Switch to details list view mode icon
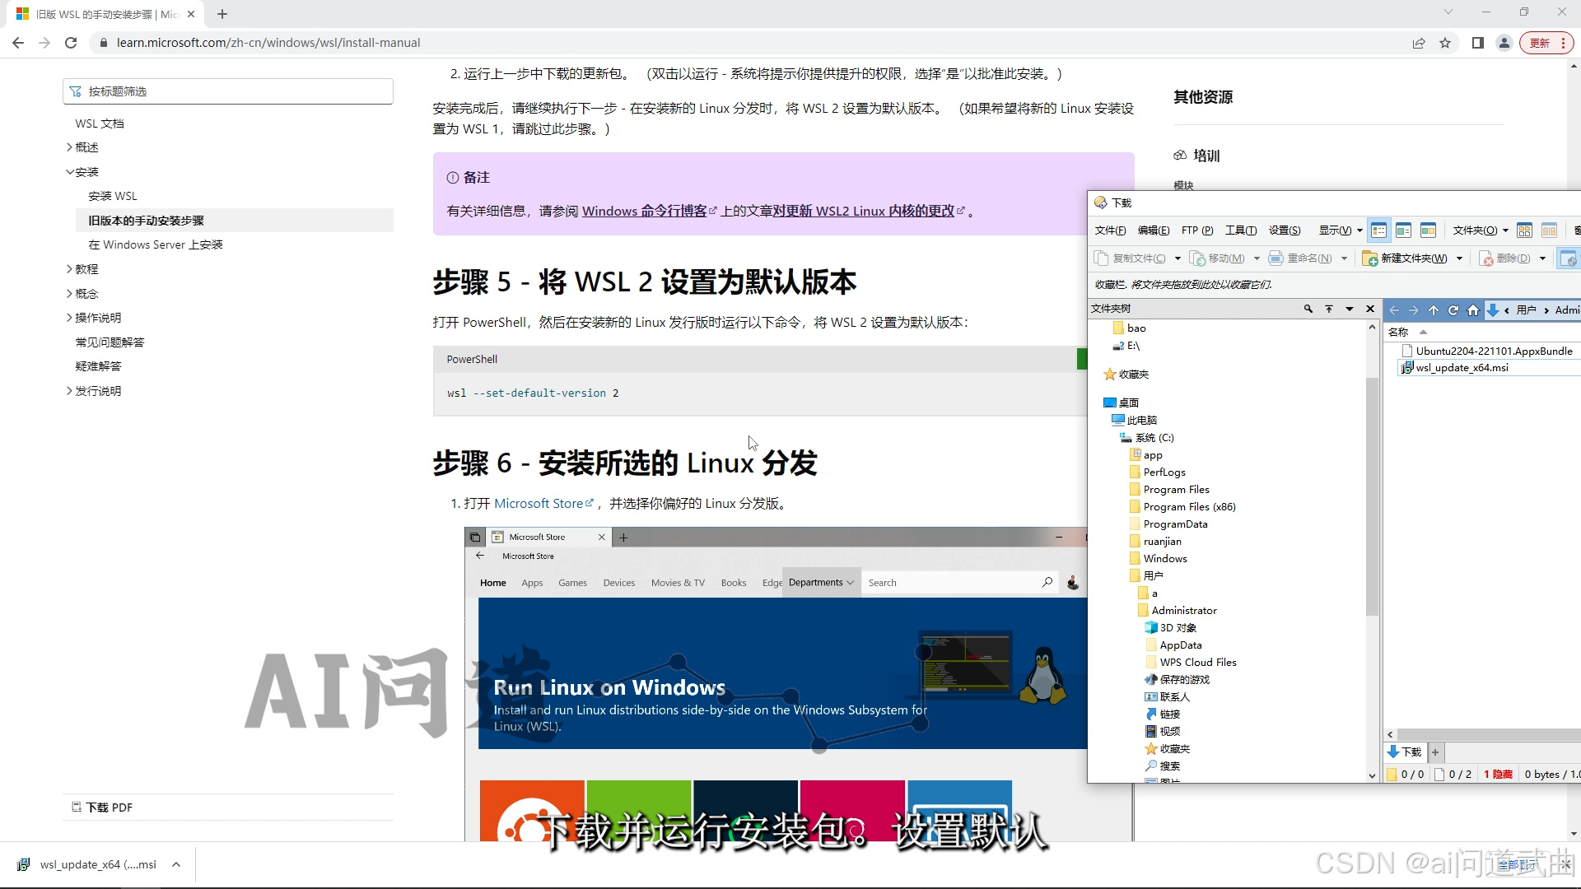Screen dimensions: 1581x889 (x=1379, y=230)
